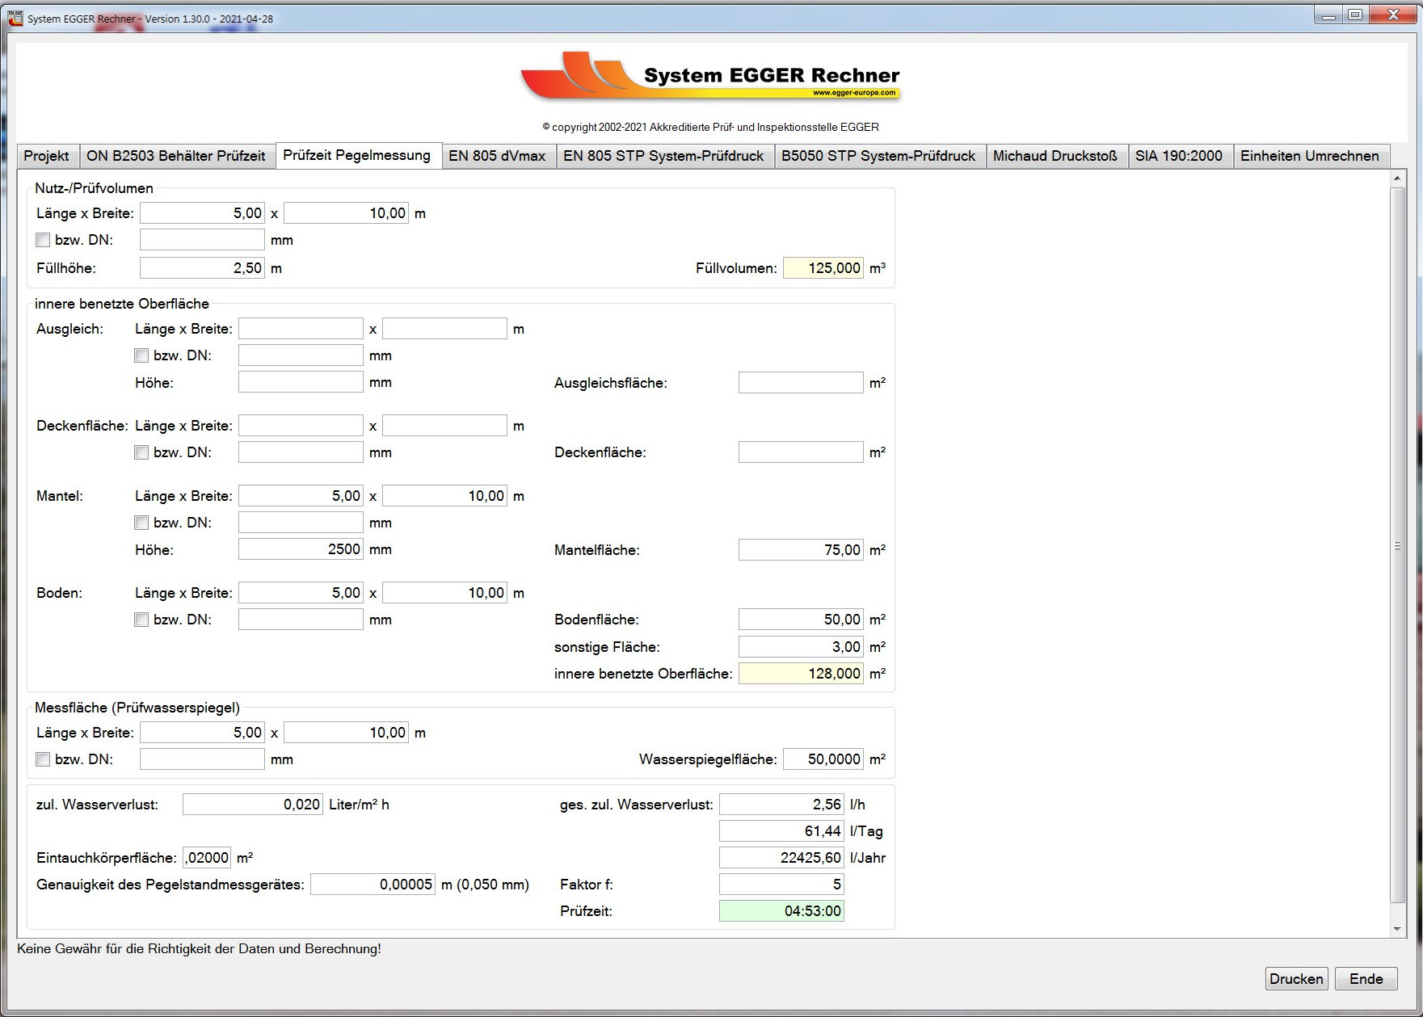The height and width of the screenshot is (1017, 1423).
Task: Click Mantel Länge field showing 5,00
Action: pos(301,496)
